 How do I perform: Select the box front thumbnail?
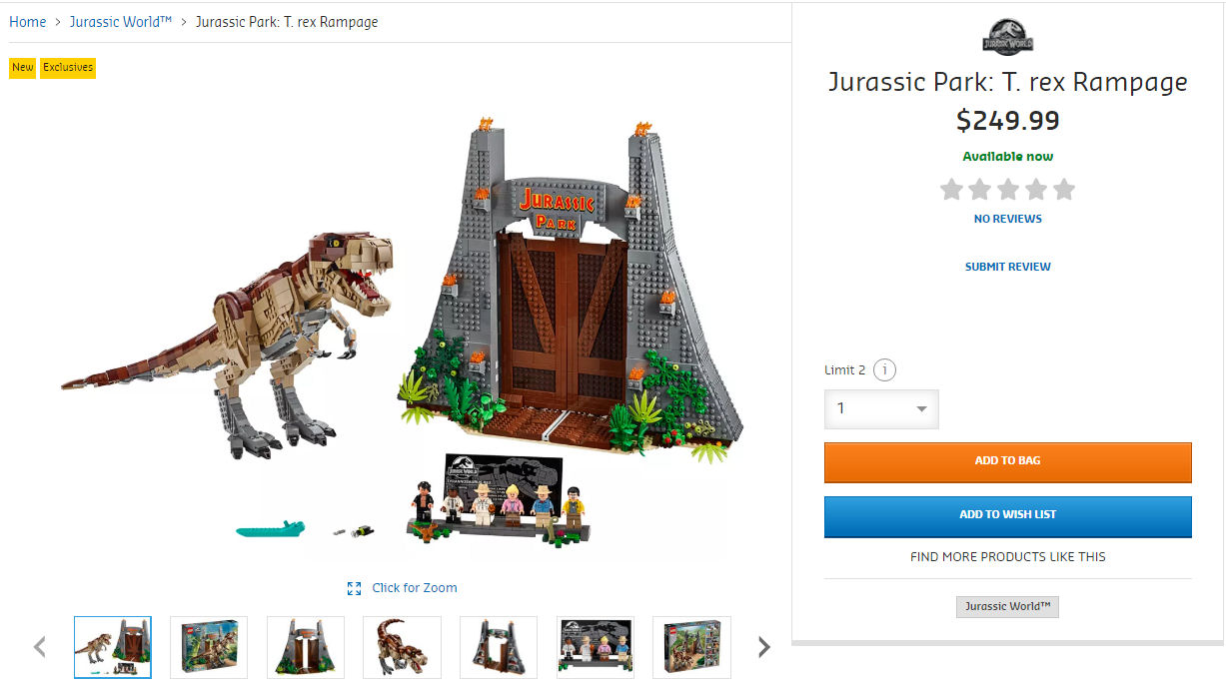pyautogui.click(x=209, y=647)
